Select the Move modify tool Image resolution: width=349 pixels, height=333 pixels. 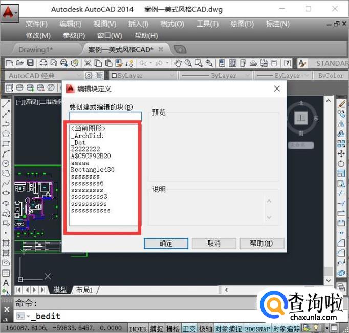coord(341,153)
